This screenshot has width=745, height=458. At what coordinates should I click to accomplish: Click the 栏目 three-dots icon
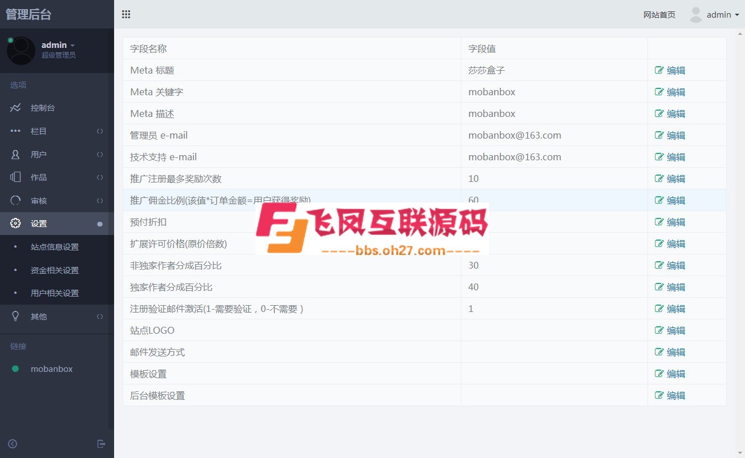pyautogui.click(x=15, y=131)
